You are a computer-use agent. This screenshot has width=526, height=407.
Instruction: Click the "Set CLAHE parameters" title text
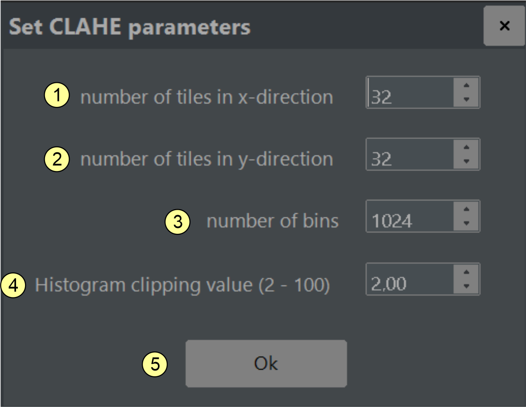point(130,27)
